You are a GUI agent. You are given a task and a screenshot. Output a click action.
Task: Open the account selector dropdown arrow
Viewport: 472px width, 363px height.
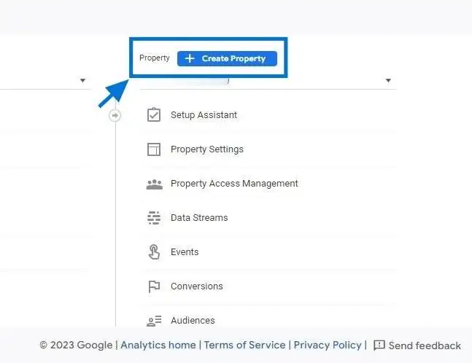click(x=82, y=80)
